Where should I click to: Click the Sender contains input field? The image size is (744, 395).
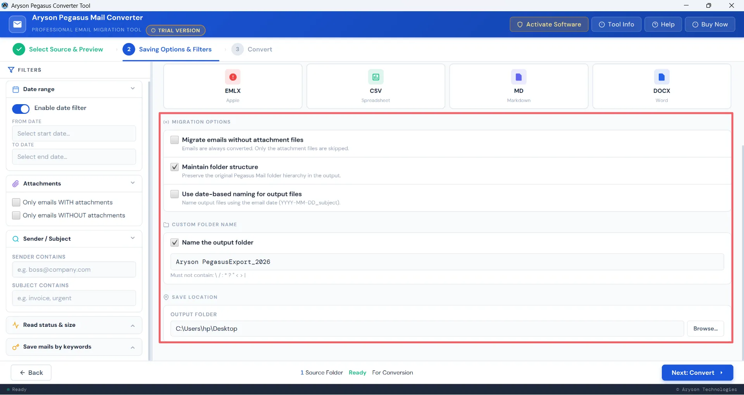[74, 270]
